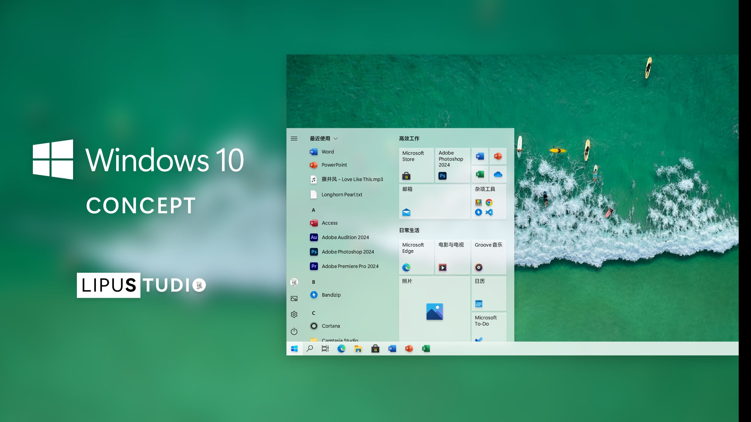Click the letter A section header
The image size is (751, 422).
tap(313, 210)
